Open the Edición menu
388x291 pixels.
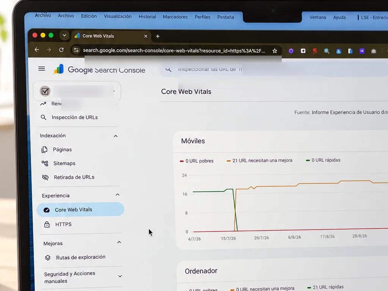coord(89,16)
